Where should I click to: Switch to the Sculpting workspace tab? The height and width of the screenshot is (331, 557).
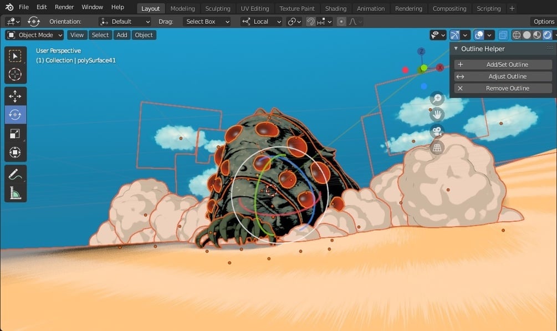(x=218, y=8)
